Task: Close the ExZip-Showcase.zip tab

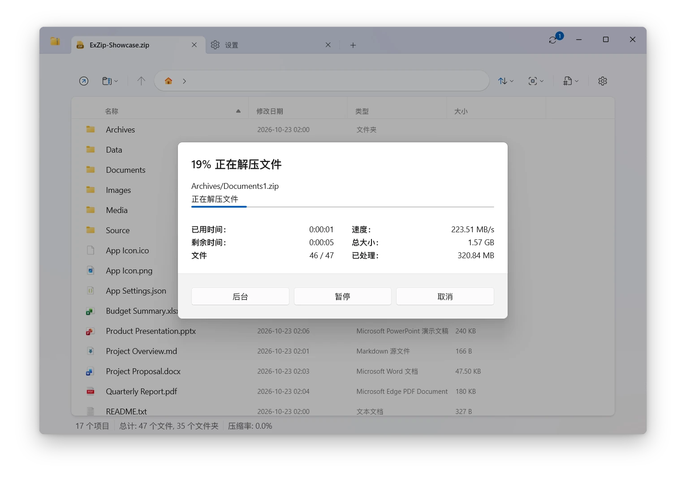Action: (x=194, y=45)
